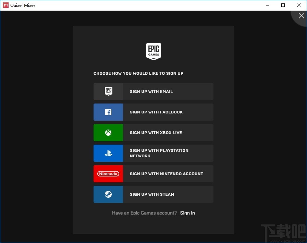Click the Quixel Mixer title bar icon
The height and width of the screenshot is (243, 307).
pos(6,5)
